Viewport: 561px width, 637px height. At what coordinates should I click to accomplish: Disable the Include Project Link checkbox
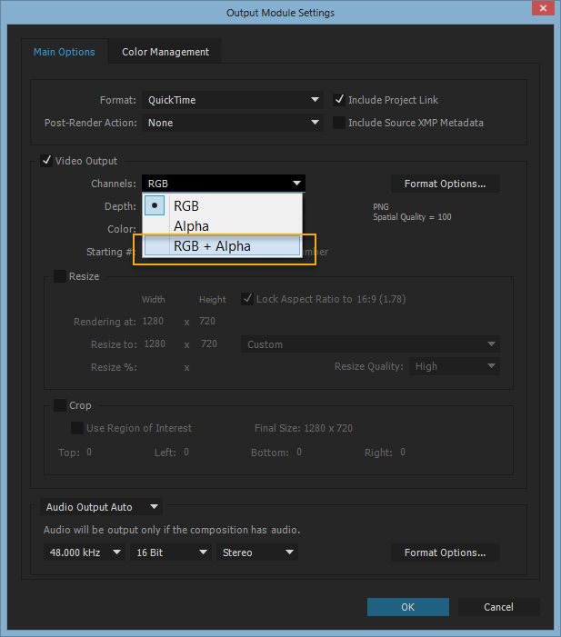click(x=340, y=100)
